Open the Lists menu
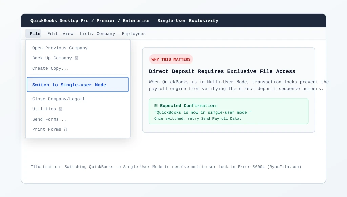The width and height of the screenshot is (347, 197). [x=86, y=34]
